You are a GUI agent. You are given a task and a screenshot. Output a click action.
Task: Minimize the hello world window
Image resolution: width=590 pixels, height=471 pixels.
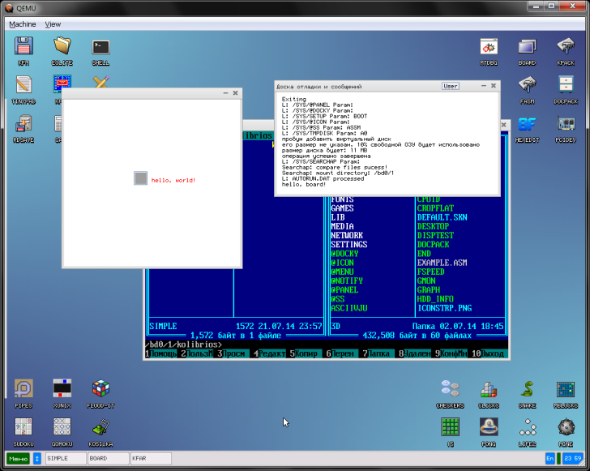tap(225, 93)
